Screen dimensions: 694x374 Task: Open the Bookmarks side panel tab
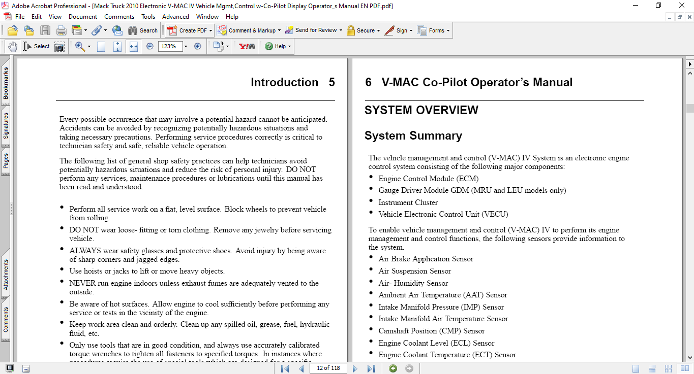pos(6,84)
